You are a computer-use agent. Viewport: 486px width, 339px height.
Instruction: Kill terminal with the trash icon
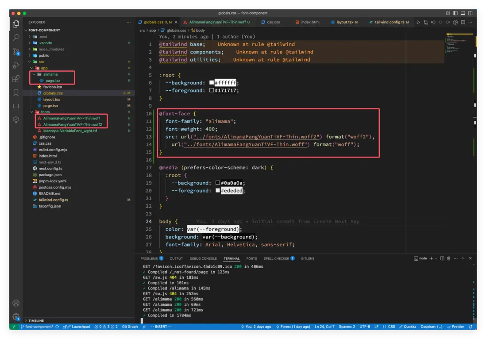tap(448, 258)
